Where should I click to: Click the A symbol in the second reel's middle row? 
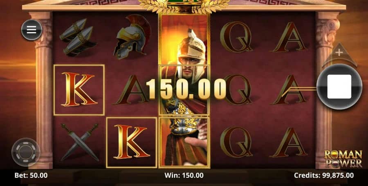131,90
